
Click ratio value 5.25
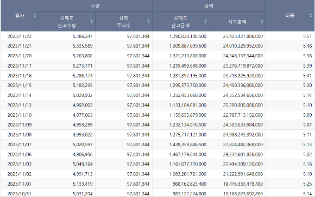coord(307,184)
